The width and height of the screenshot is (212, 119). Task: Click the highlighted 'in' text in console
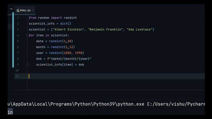[x=10, y=112]
